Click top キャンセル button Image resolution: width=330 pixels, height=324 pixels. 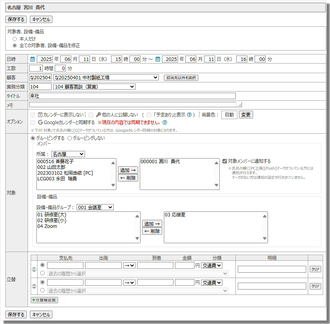(x=41, y=20)
